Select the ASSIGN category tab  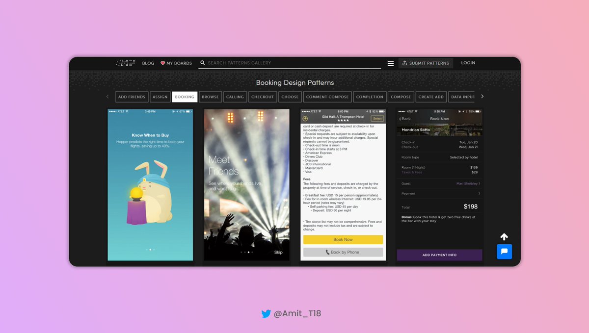click(160, 97)
